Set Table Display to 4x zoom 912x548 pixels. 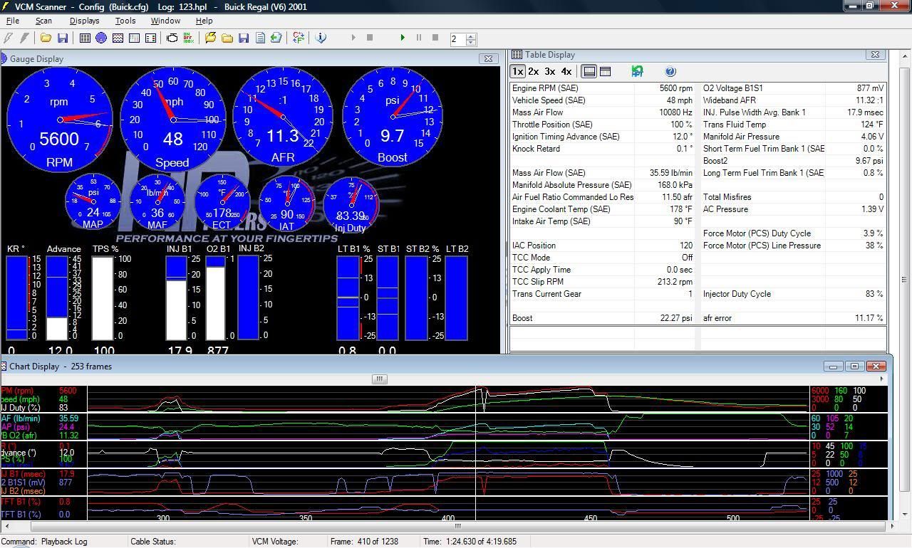566,71
